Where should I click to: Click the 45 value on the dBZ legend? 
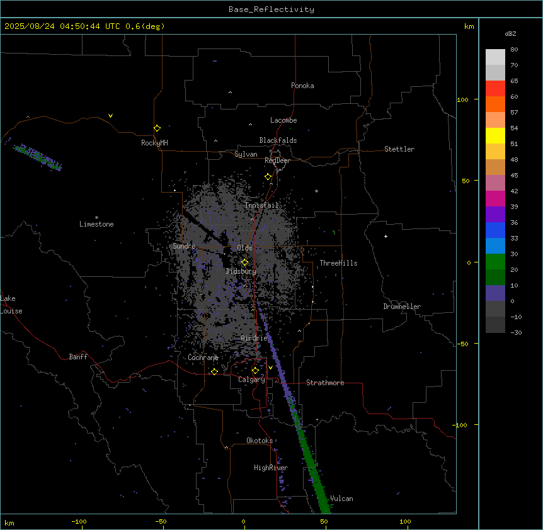click(514, 176)
